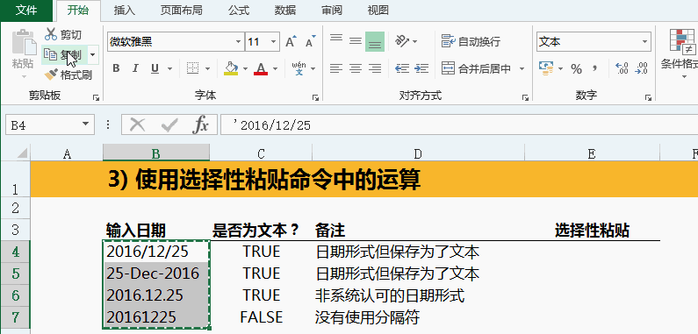
Task: Open alignment settings dialog launcher
Action: 525,97
